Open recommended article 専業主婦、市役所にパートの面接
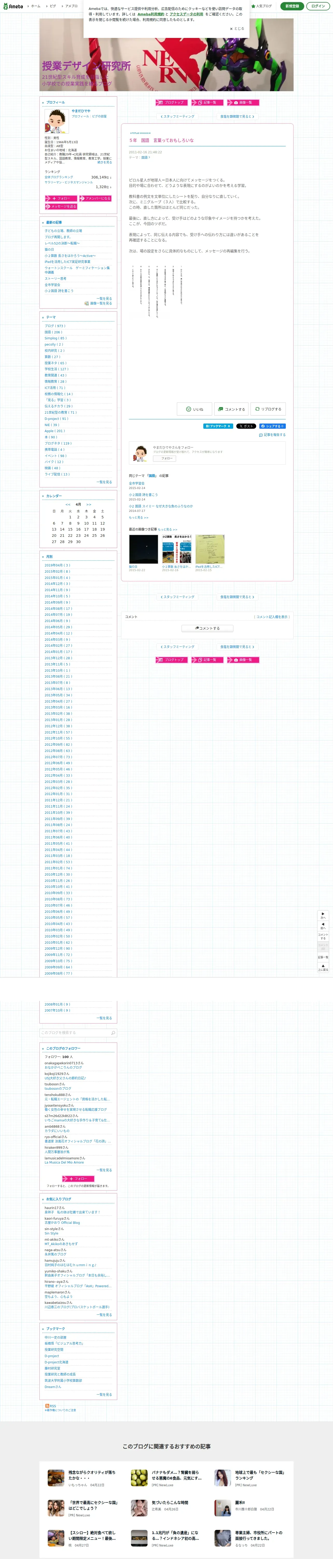 [259, 1535]
